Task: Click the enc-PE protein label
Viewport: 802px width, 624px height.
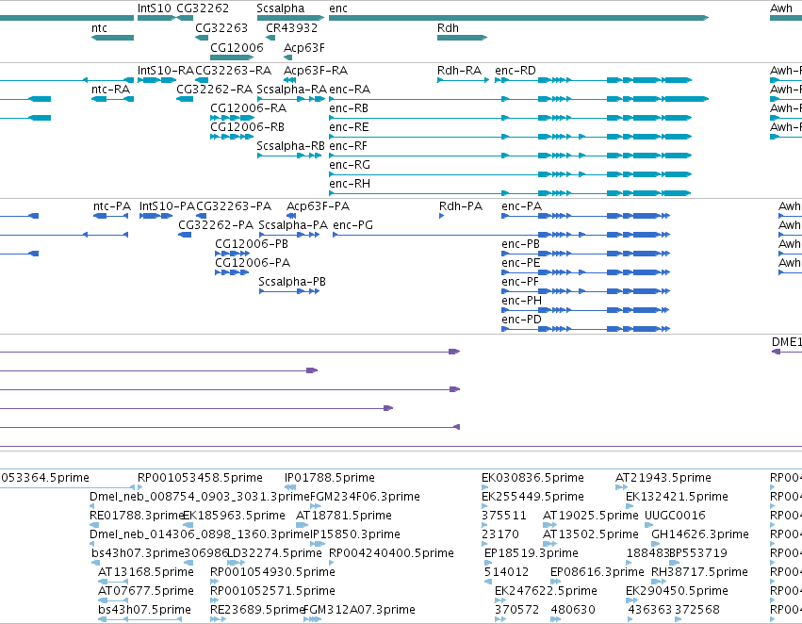Action: (520, 263)
